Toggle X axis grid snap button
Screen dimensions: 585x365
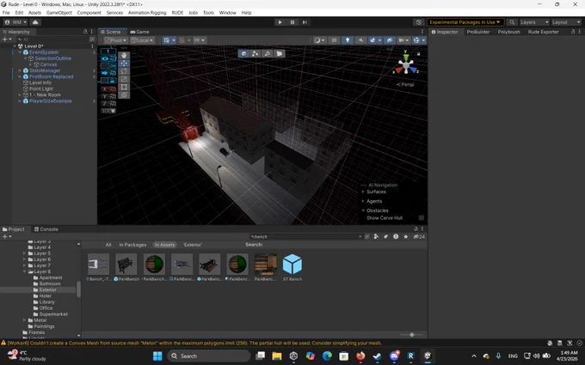tap(108, 89)
